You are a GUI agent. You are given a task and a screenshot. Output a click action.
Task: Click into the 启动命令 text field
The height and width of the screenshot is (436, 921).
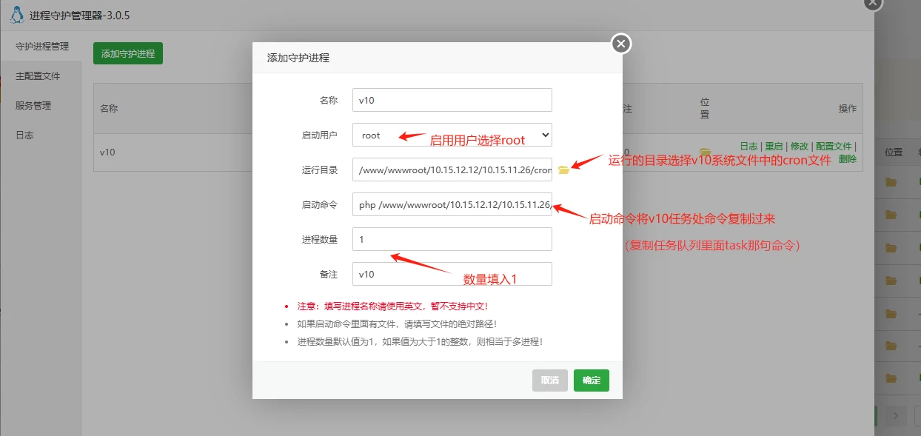coord(452,205)
